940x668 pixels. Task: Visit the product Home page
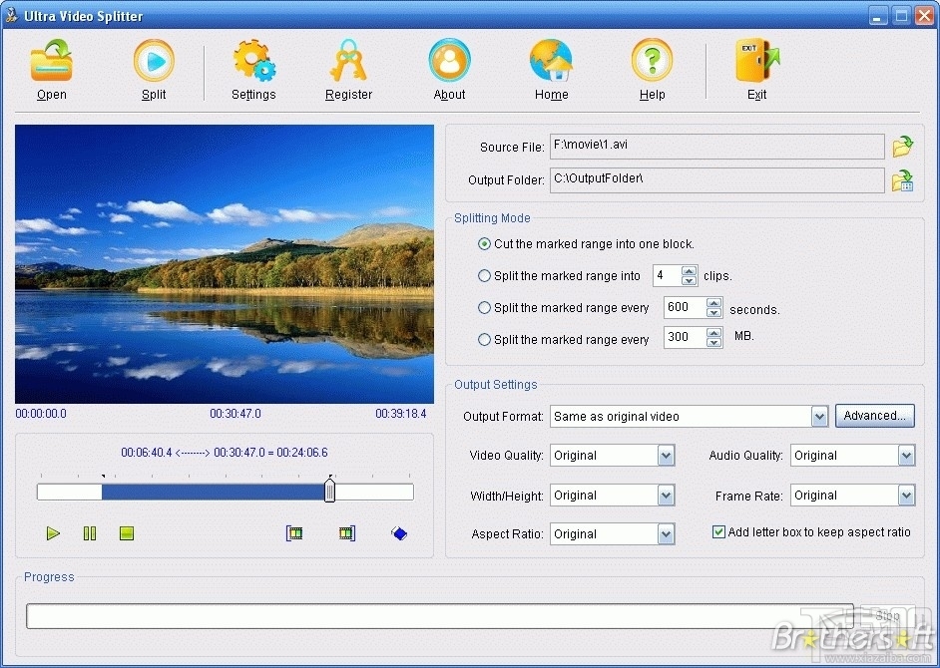(551, 67)
